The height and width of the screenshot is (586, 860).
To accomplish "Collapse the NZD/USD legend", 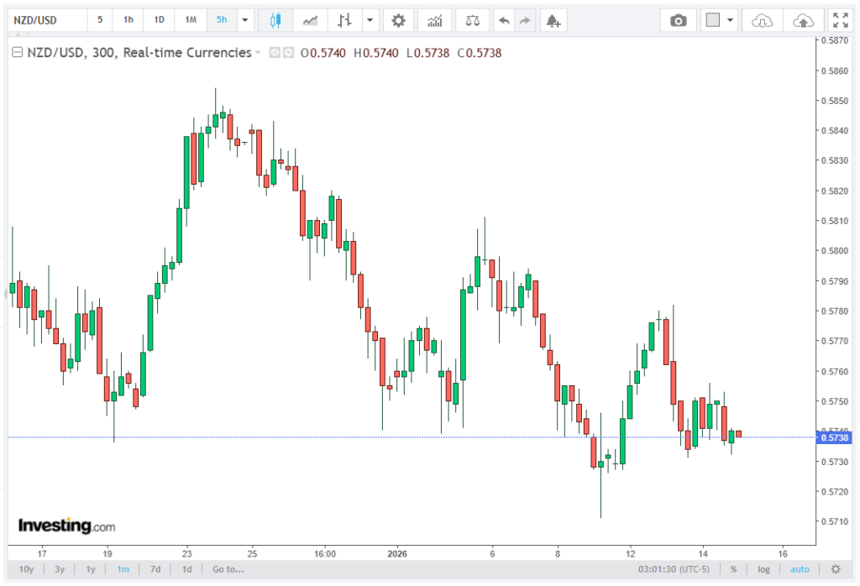I will pos(18,53).
